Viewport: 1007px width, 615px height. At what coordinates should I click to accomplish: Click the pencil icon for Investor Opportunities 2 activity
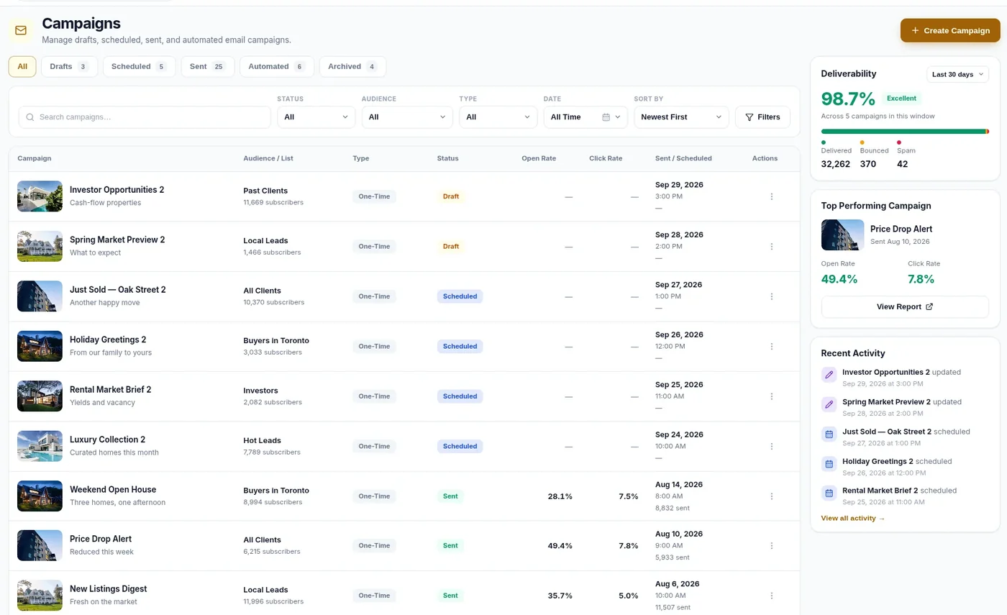pyautogui.click(x=829, y=375)
